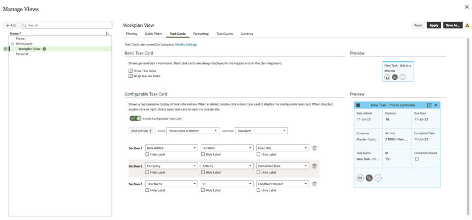Switch to the Quick Filters tab
This screenshot has height=220, width=472.
click(153, 34)
